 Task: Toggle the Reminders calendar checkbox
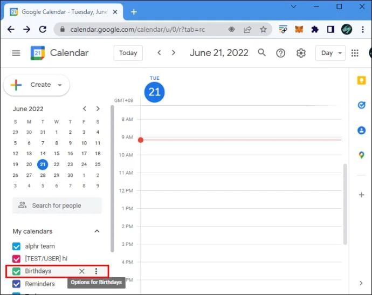click(x=16, y=284)
